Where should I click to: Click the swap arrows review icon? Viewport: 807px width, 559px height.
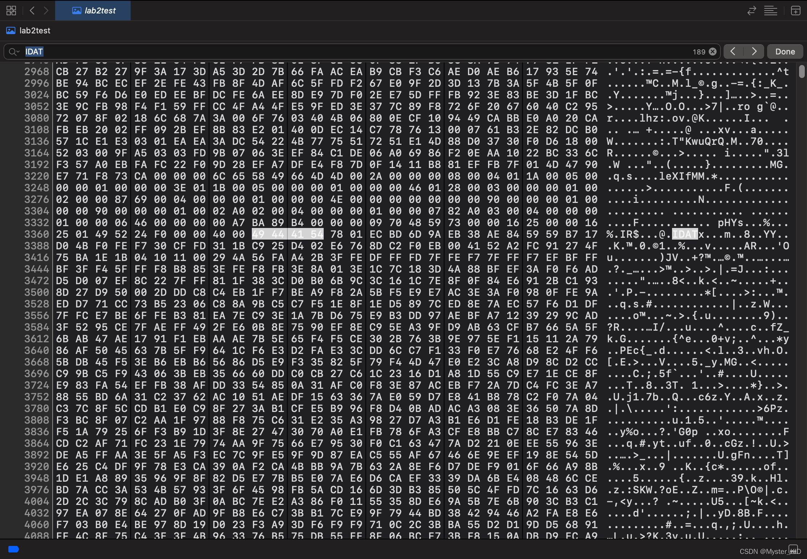tap(751, 11)
